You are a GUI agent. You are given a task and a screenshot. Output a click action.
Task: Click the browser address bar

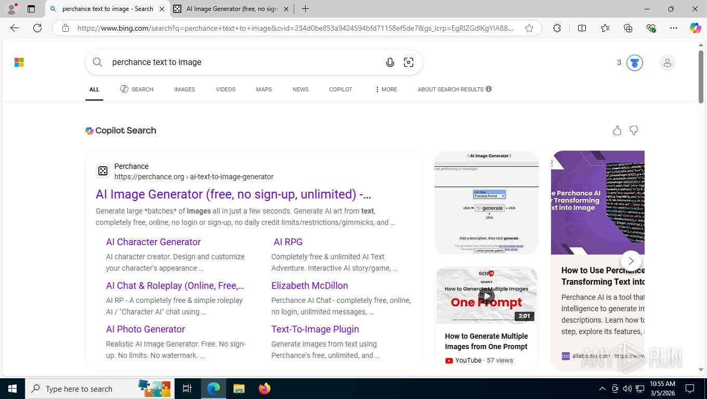(x=295, y=28)
